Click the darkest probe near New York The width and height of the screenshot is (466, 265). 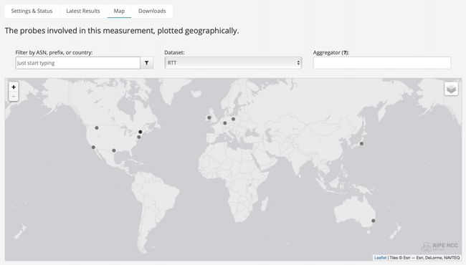pyautogui.click(x=141, y=132)
